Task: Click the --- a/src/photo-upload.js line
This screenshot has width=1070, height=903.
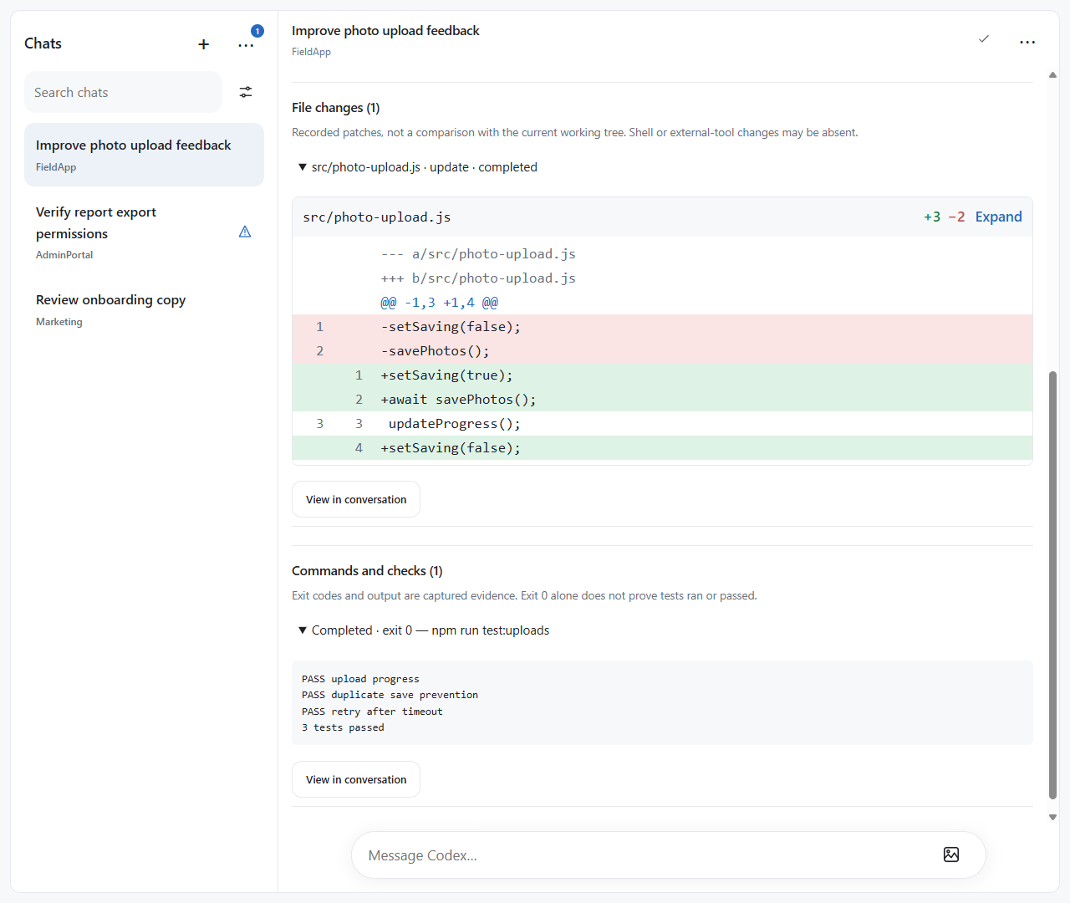Action: point(478,254)
